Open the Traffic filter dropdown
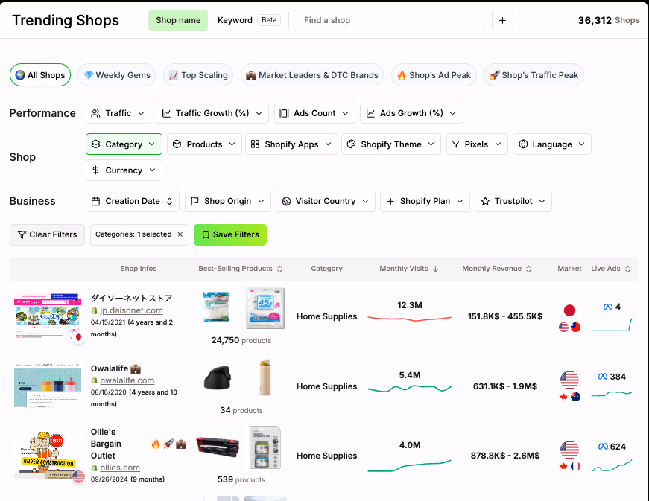 [118, 113]
